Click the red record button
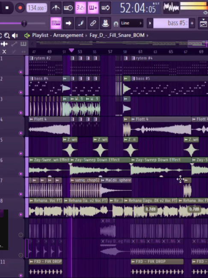208x278 pixels. 20,8
